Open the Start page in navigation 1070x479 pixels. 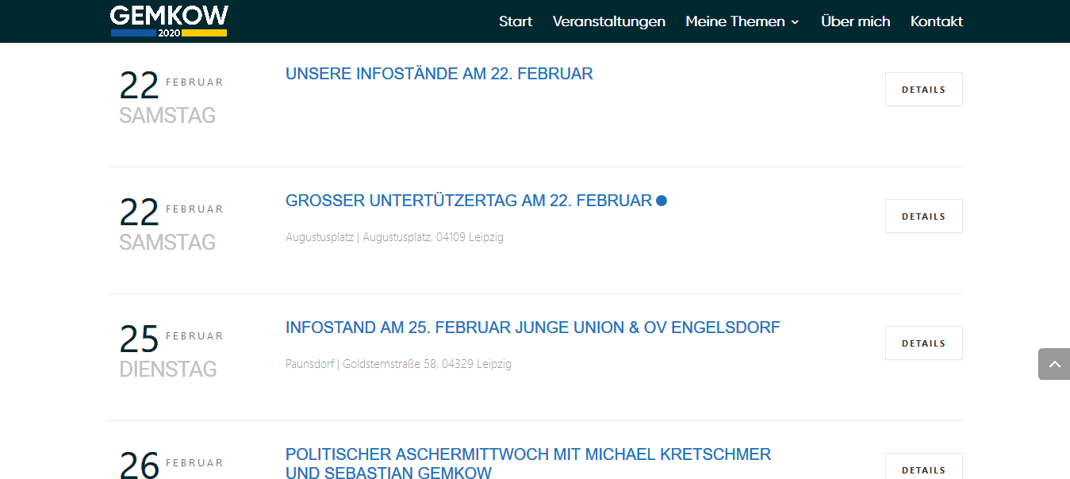[516, 21]
